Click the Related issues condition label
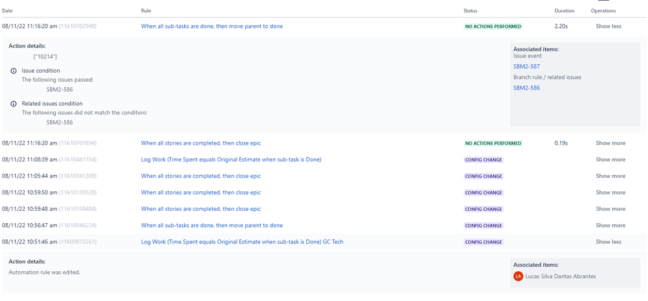648x301 pixels. point(52,104)
